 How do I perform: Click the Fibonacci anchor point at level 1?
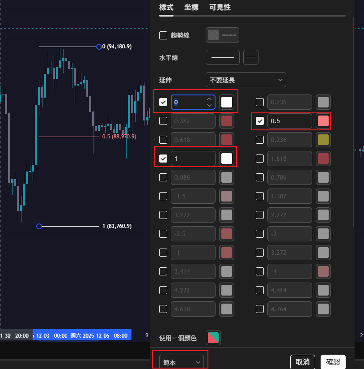pyautogui.click(x=39, y=226)
